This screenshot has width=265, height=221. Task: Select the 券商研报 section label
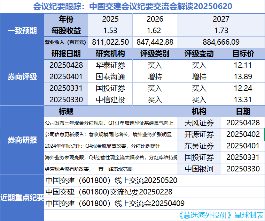(22, 140)
